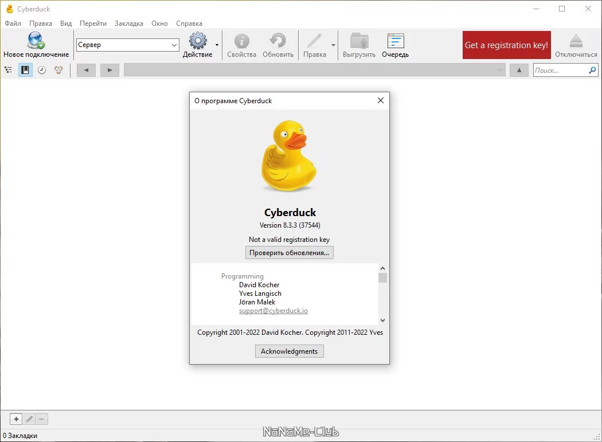Click the Edit pencil icon
This screenshot has height=442, width=602.
pos(314,41)
